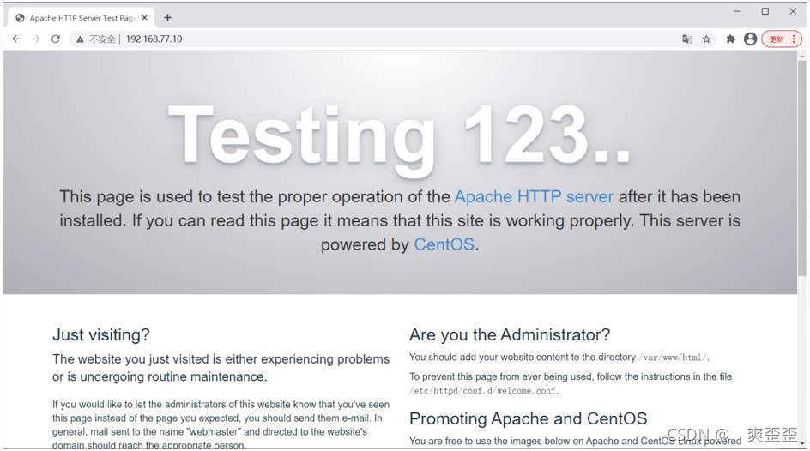The image size is (810, 451).
Task: Go forward with the forward arrow
Action: click(x=36, y=39)
